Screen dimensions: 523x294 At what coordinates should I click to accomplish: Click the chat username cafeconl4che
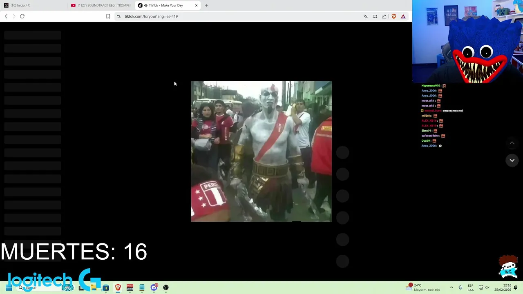pos(430,136)
